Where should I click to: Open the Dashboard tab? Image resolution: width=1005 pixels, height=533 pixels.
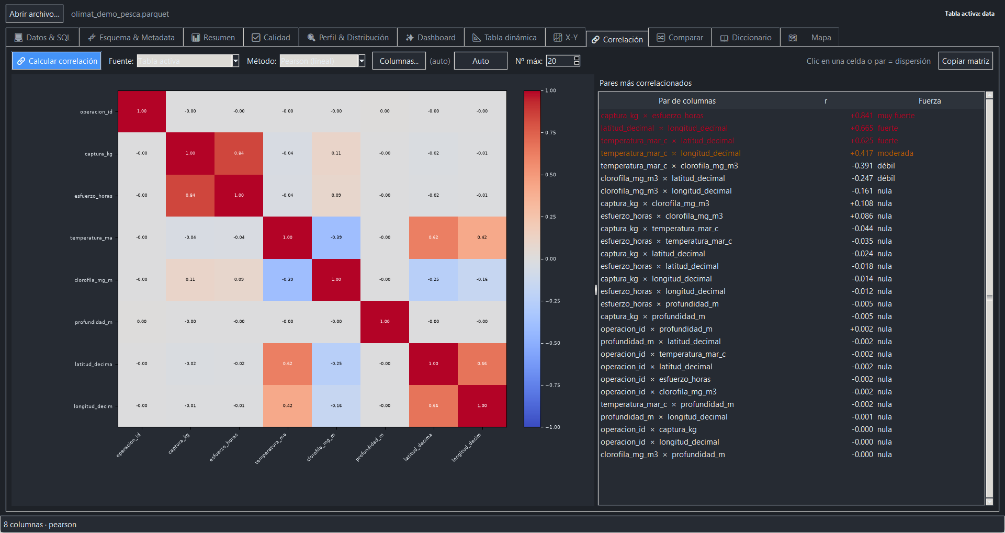click(431, 38)
